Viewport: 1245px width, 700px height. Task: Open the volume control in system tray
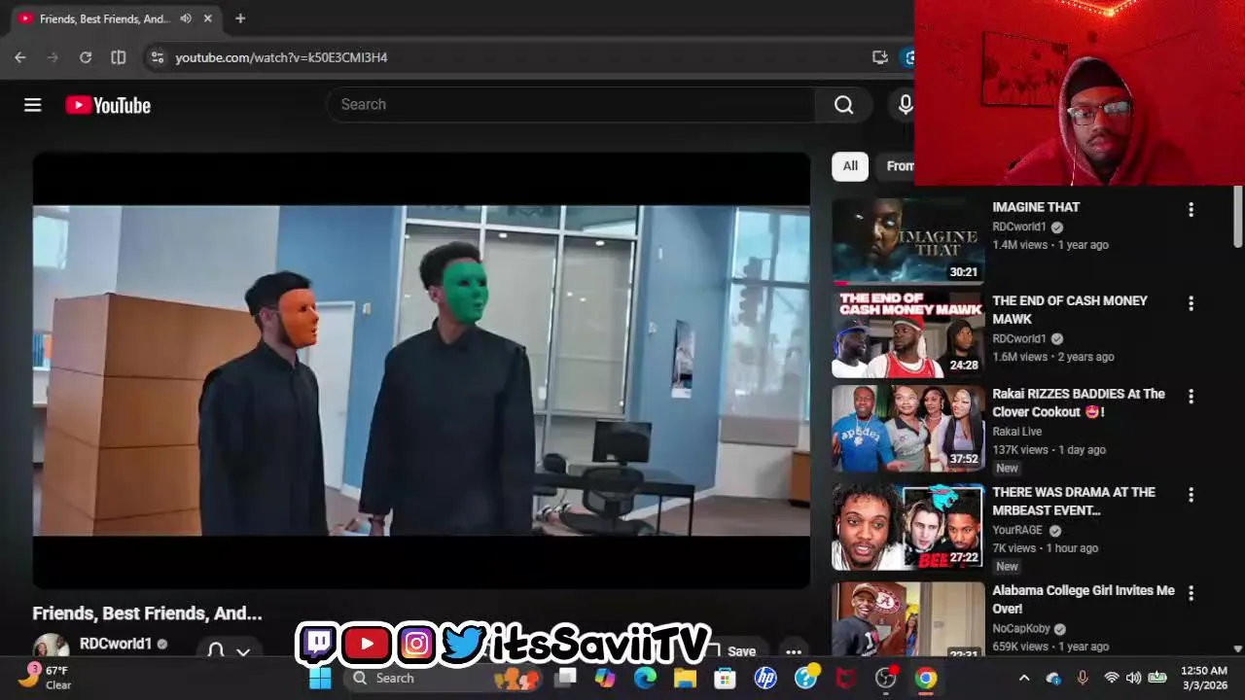pos(1133,678)
